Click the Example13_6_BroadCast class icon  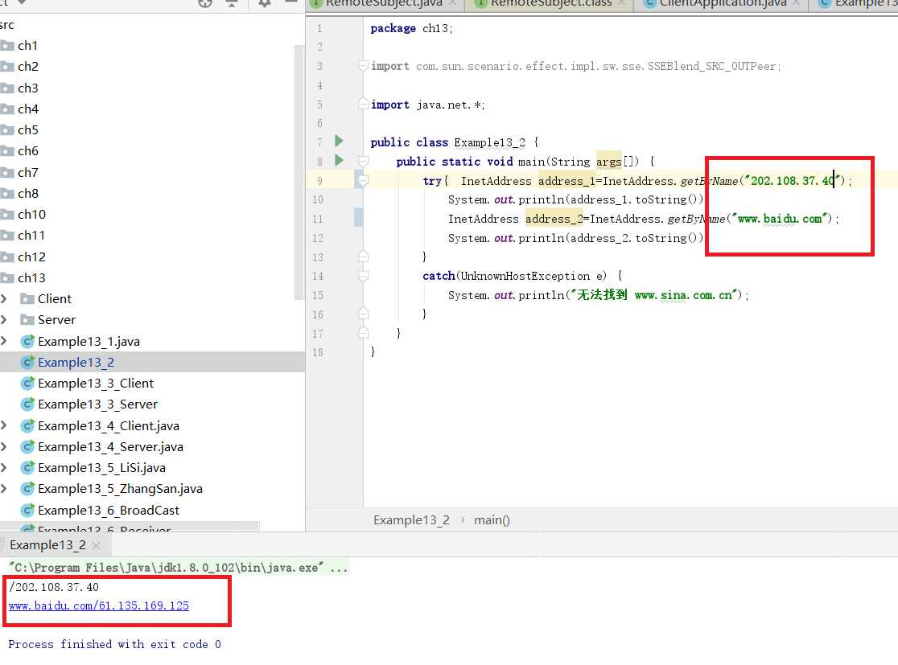[27, 511]
